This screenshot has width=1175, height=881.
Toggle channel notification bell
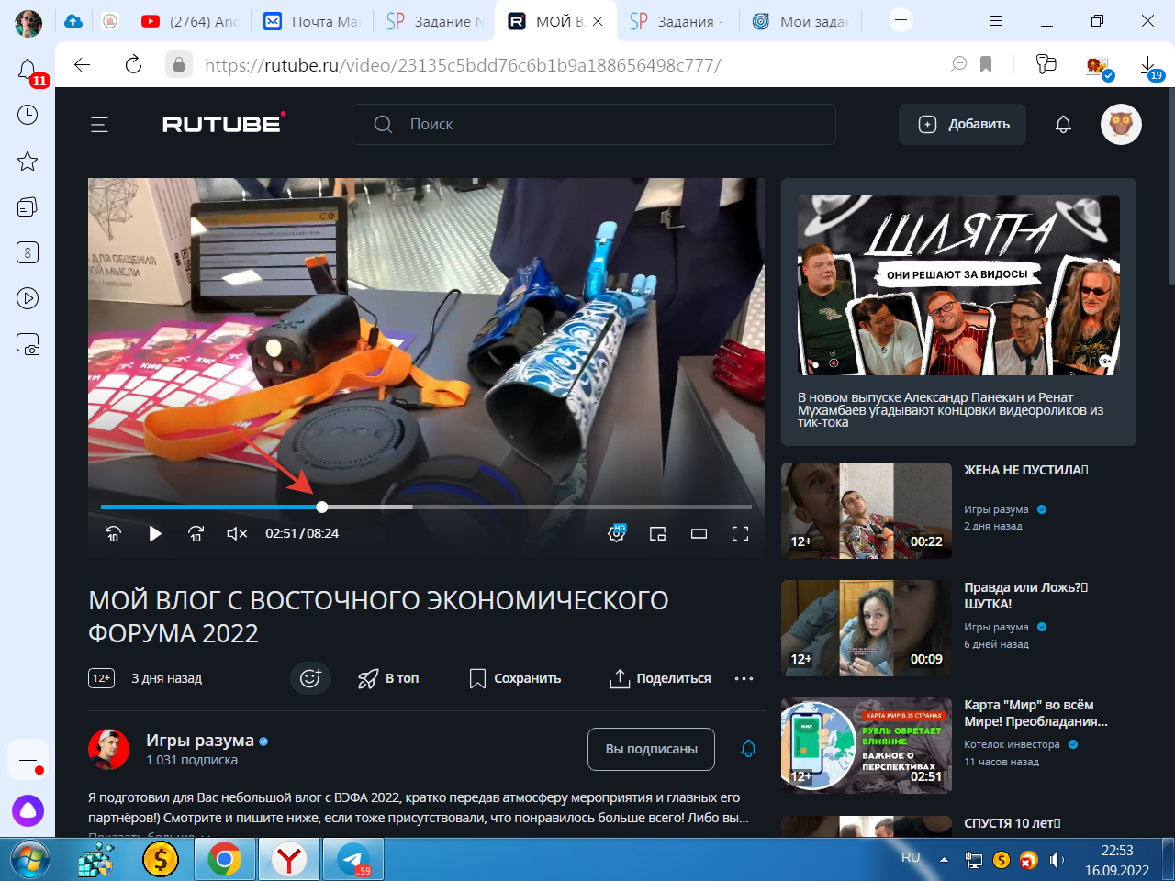click(748, 749)
